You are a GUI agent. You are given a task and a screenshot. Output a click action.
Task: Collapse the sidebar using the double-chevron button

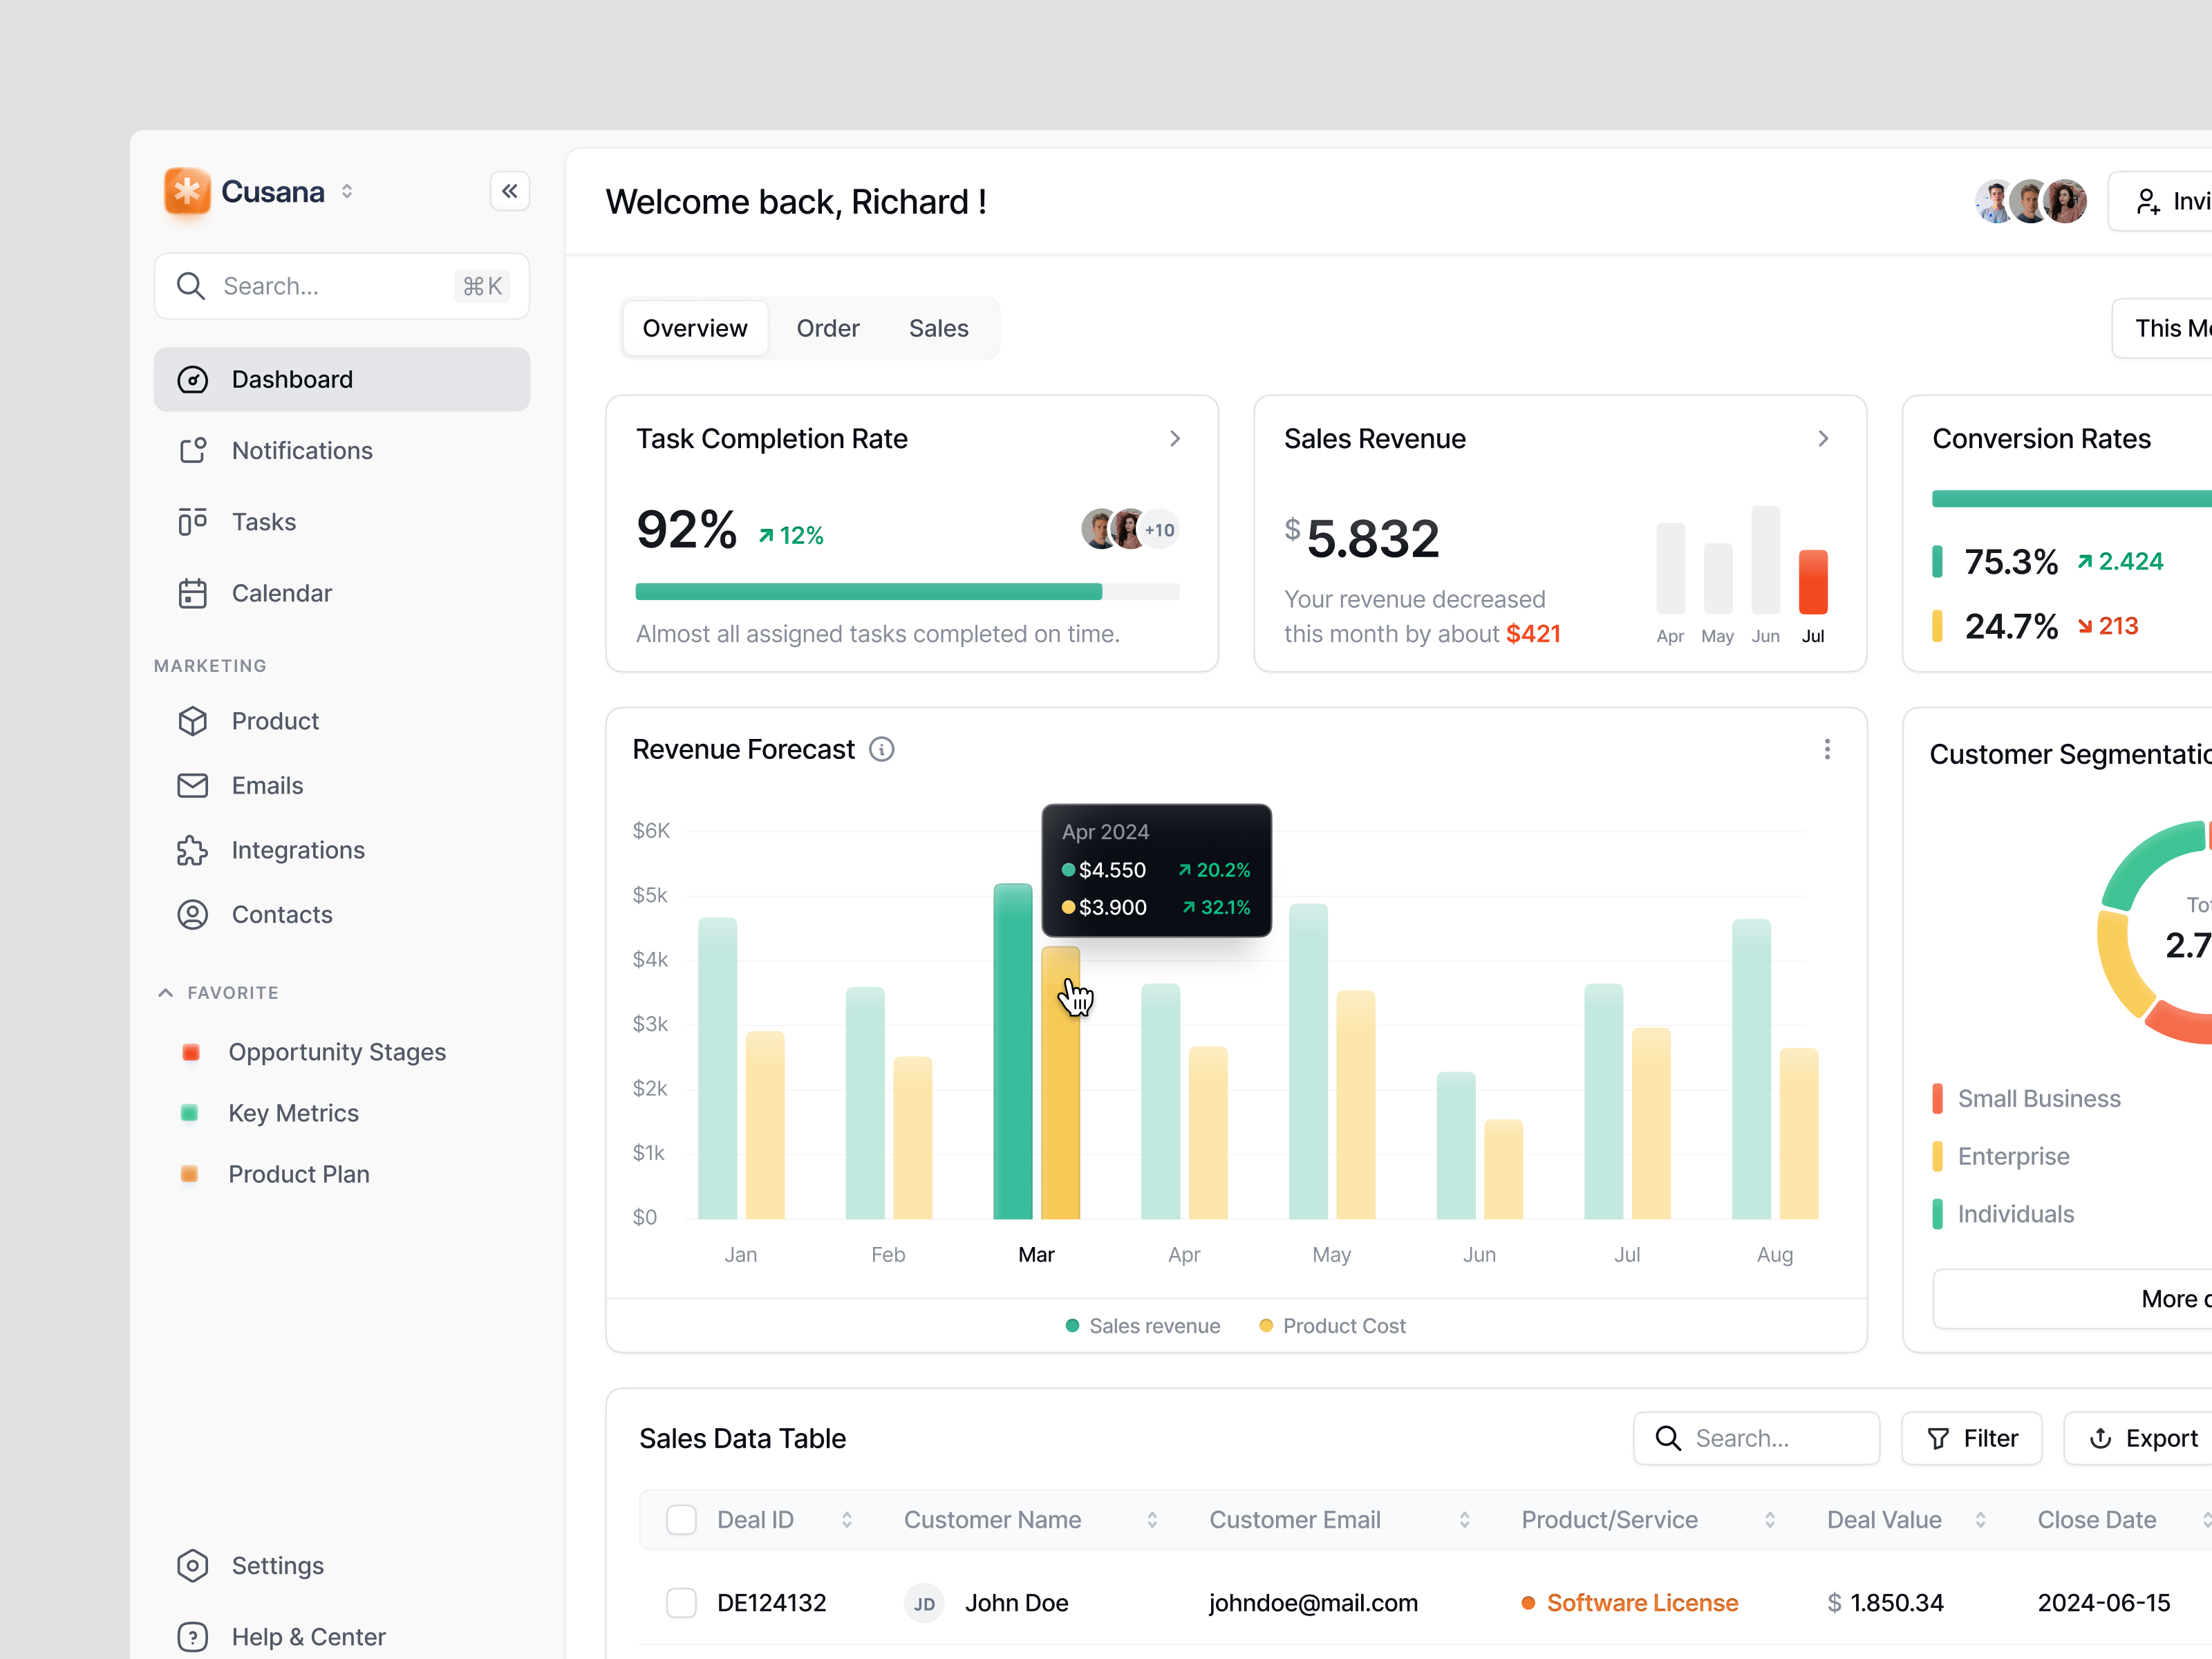(x=511, y=191)
